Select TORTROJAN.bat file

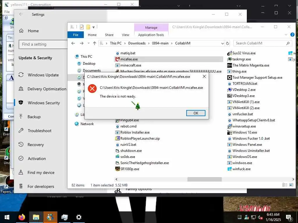[245, 83]
